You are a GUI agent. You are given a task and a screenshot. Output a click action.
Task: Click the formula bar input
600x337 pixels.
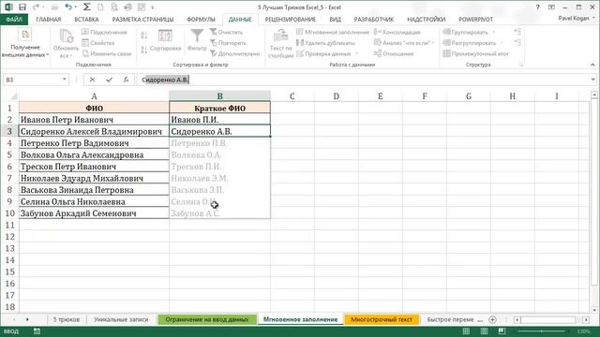(x=362, y=80)
